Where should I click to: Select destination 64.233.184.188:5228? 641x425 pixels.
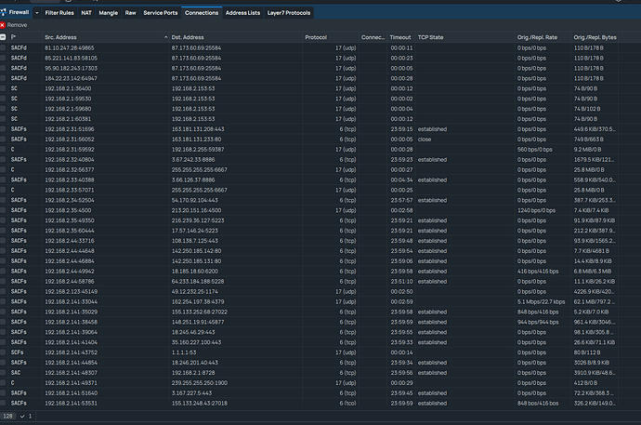[198, 282]
